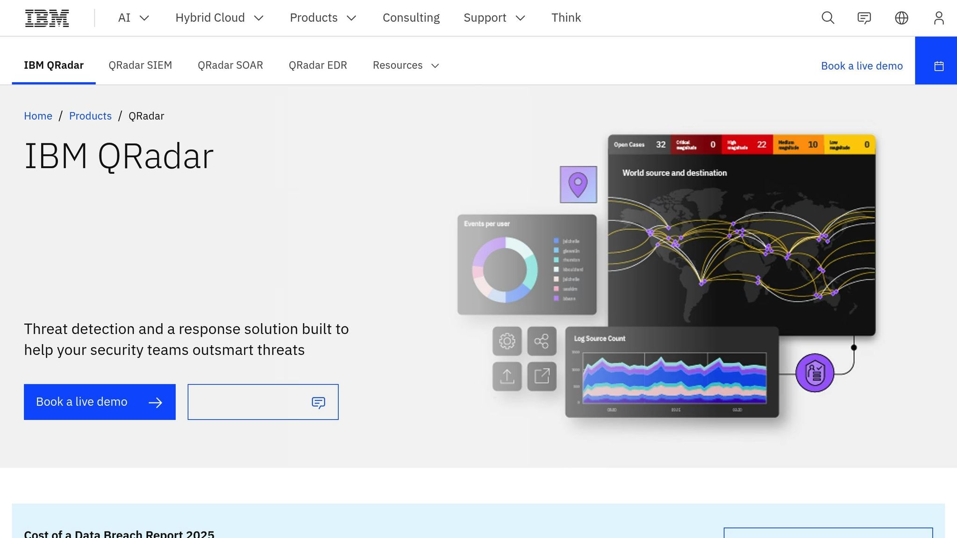Click the chat icon in the outlined button
The width and height of the screenshot is (957, 538).
click(x=318, y=402)
